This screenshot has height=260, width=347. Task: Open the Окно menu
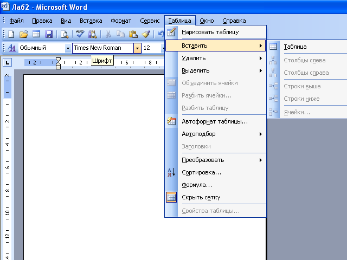coord(207,21)
